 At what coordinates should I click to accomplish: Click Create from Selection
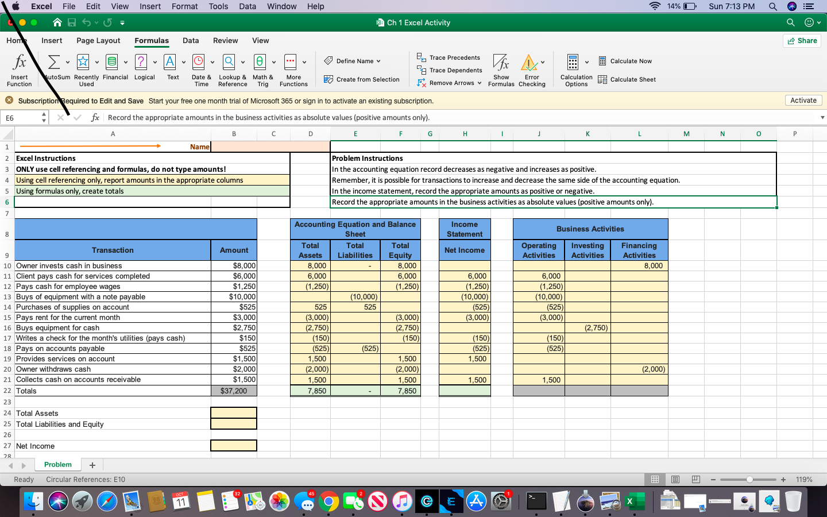pyautogui.click(x=362, y=80)
